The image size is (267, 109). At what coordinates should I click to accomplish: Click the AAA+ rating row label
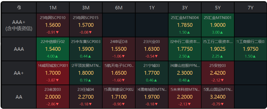[x=19, y=25]
